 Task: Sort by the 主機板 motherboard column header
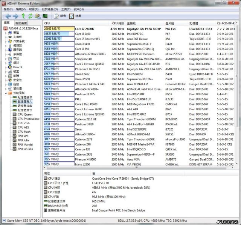click(x=145, y=23)
